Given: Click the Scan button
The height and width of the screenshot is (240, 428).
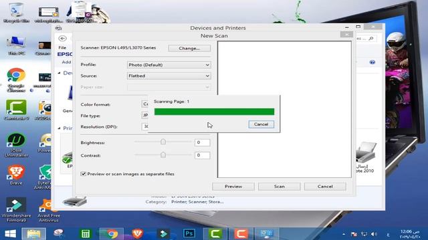Looking at the screenshot, I should [x=280, y=187].
